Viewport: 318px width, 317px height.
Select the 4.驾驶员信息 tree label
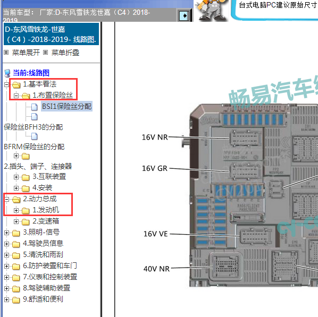[43, 244]
